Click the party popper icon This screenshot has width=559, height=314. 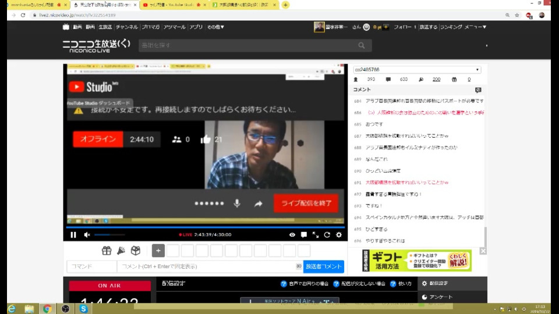point(121,251)
